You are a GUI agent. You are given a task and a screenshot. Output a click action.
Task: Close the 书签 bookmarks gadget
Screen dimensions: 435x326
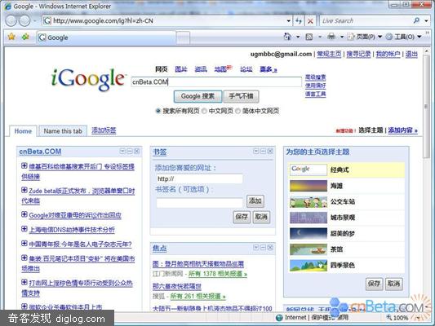(270, 151)
